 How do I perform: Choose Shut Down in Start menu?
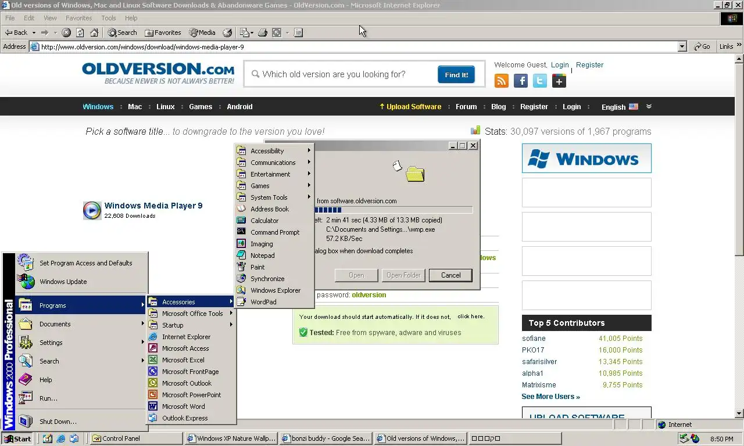[81, 422]
